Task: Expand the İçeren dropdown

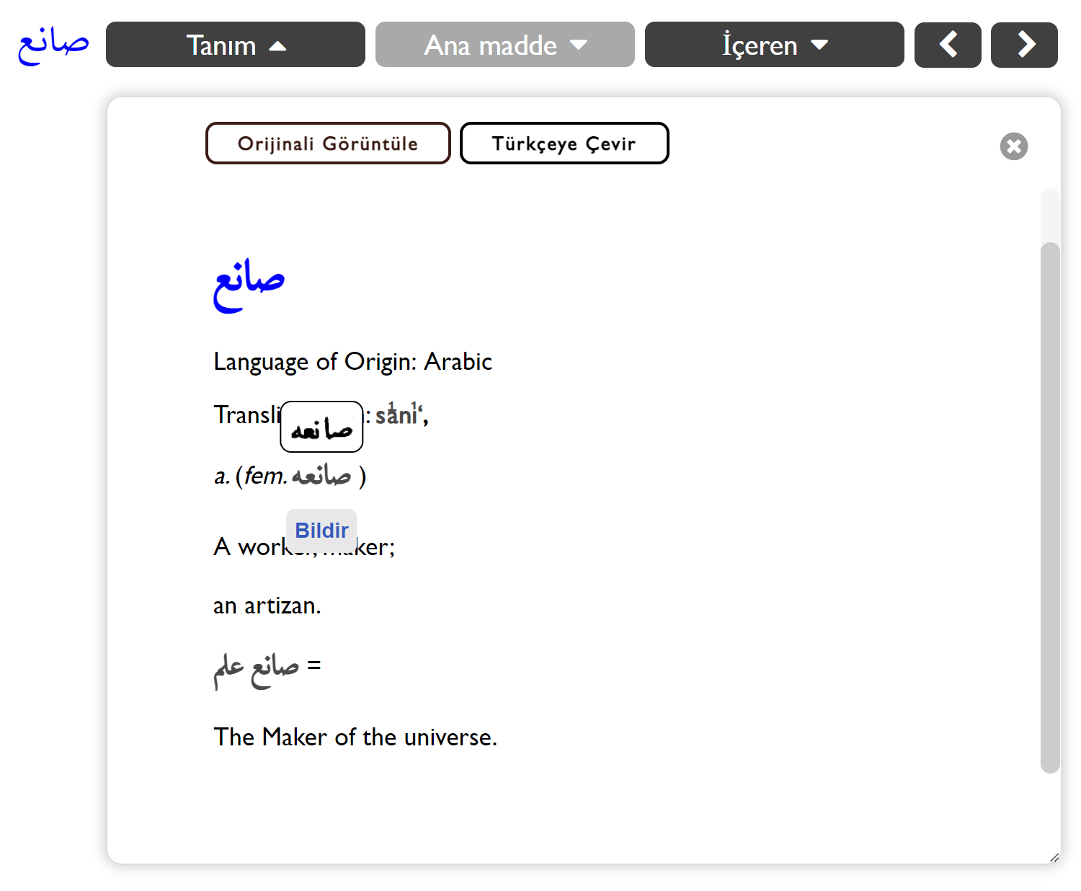Action: 774,45
